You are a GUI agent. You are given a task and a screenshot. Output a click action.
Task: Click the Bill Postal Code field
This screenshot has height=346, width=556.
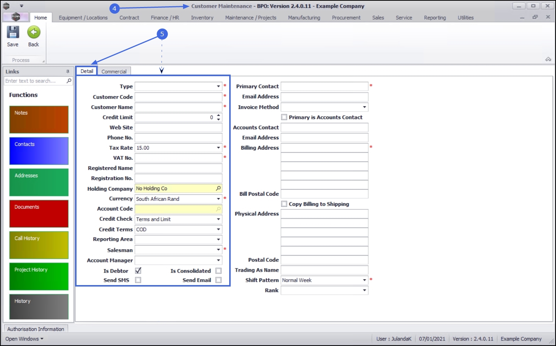coord(325,194)
